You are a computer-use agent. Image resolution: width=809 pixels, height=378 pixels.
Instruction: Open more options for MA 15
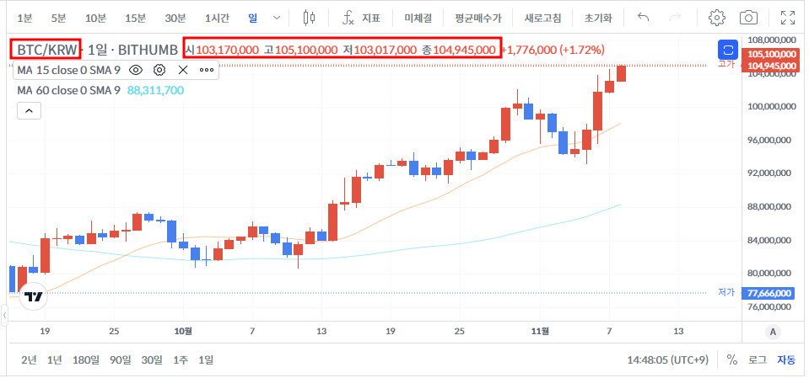pyautogui.click(x=206, y=70)
